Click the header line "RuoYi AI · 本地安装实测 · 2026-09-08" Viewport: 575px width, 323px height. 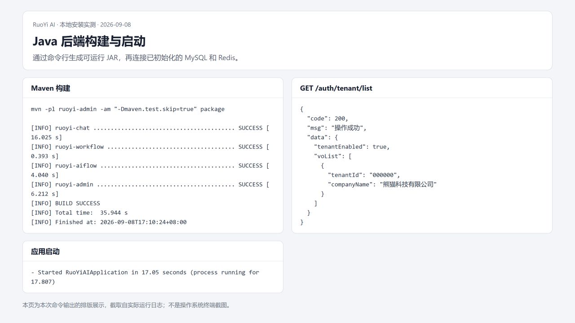(x=82, y=25)
